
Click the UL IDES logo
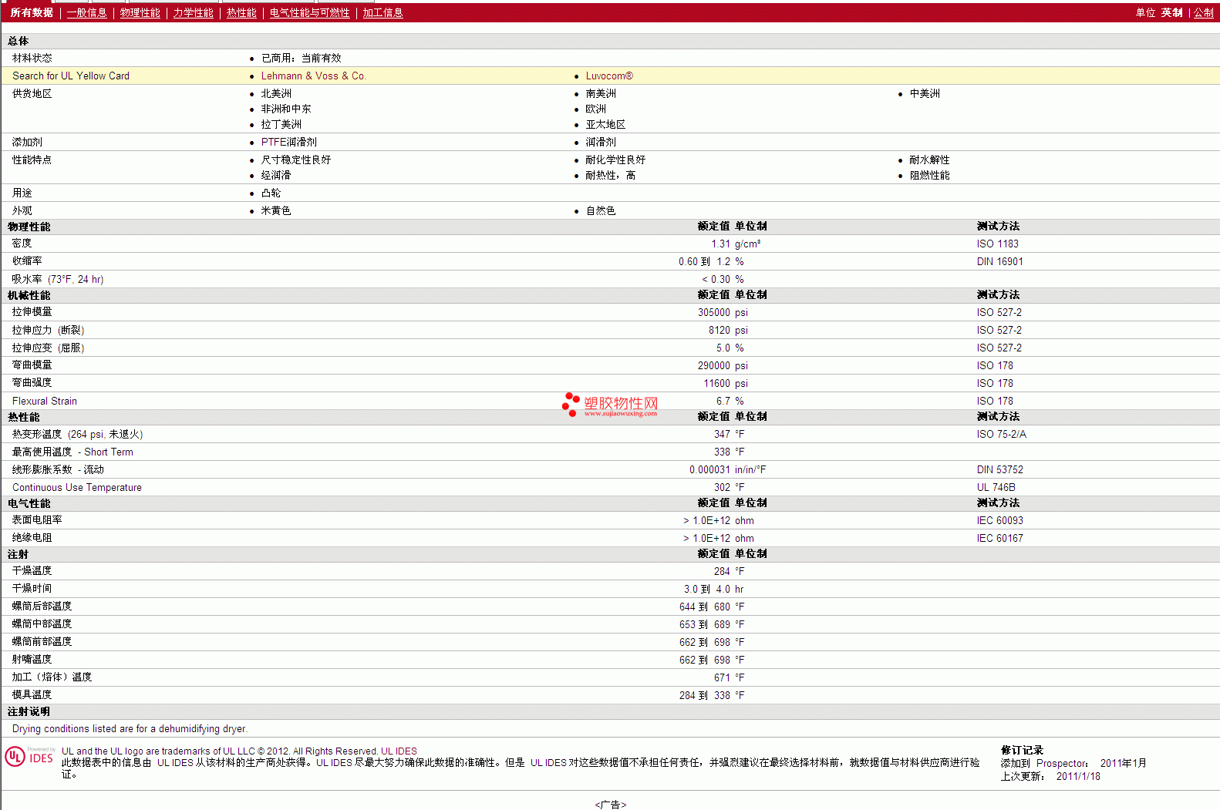(x=29, y=757)
